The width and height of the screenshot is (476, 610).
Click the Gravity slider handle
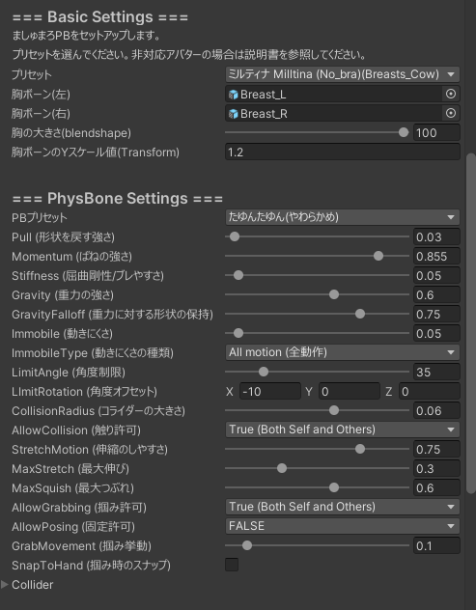click(334, 294)
